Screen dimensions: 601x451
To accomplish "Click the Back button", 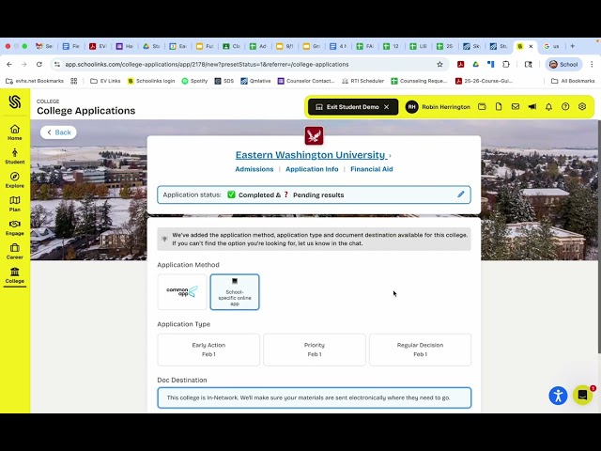I will click(x=58, y=132).
